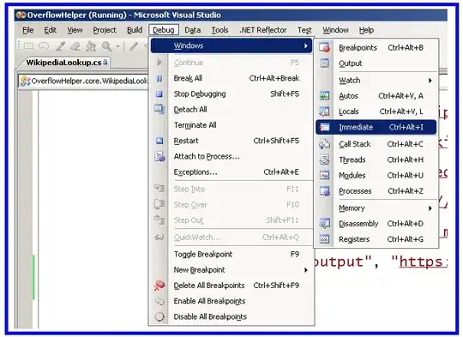Click the Autos window icon
The width and height of the screenshot is (463, 337).
(x=324, y=96)
